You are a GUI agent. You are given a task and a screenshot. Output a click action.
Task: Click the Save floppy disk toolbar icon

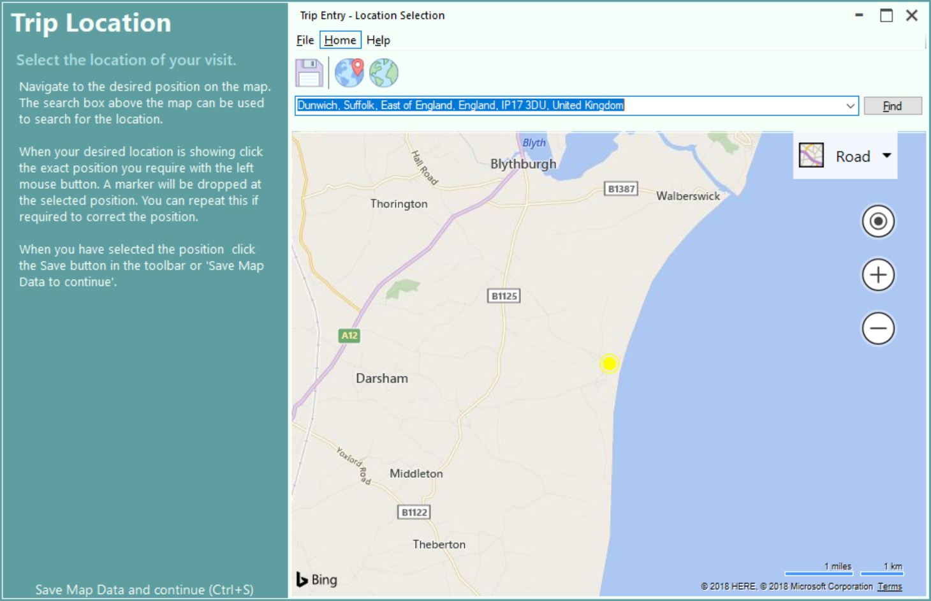click(x=309, y=73)
